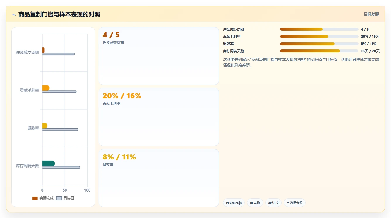Click the 退款率 target bar in chart
This screenshot has height=218, width=391.
[60, 129]
